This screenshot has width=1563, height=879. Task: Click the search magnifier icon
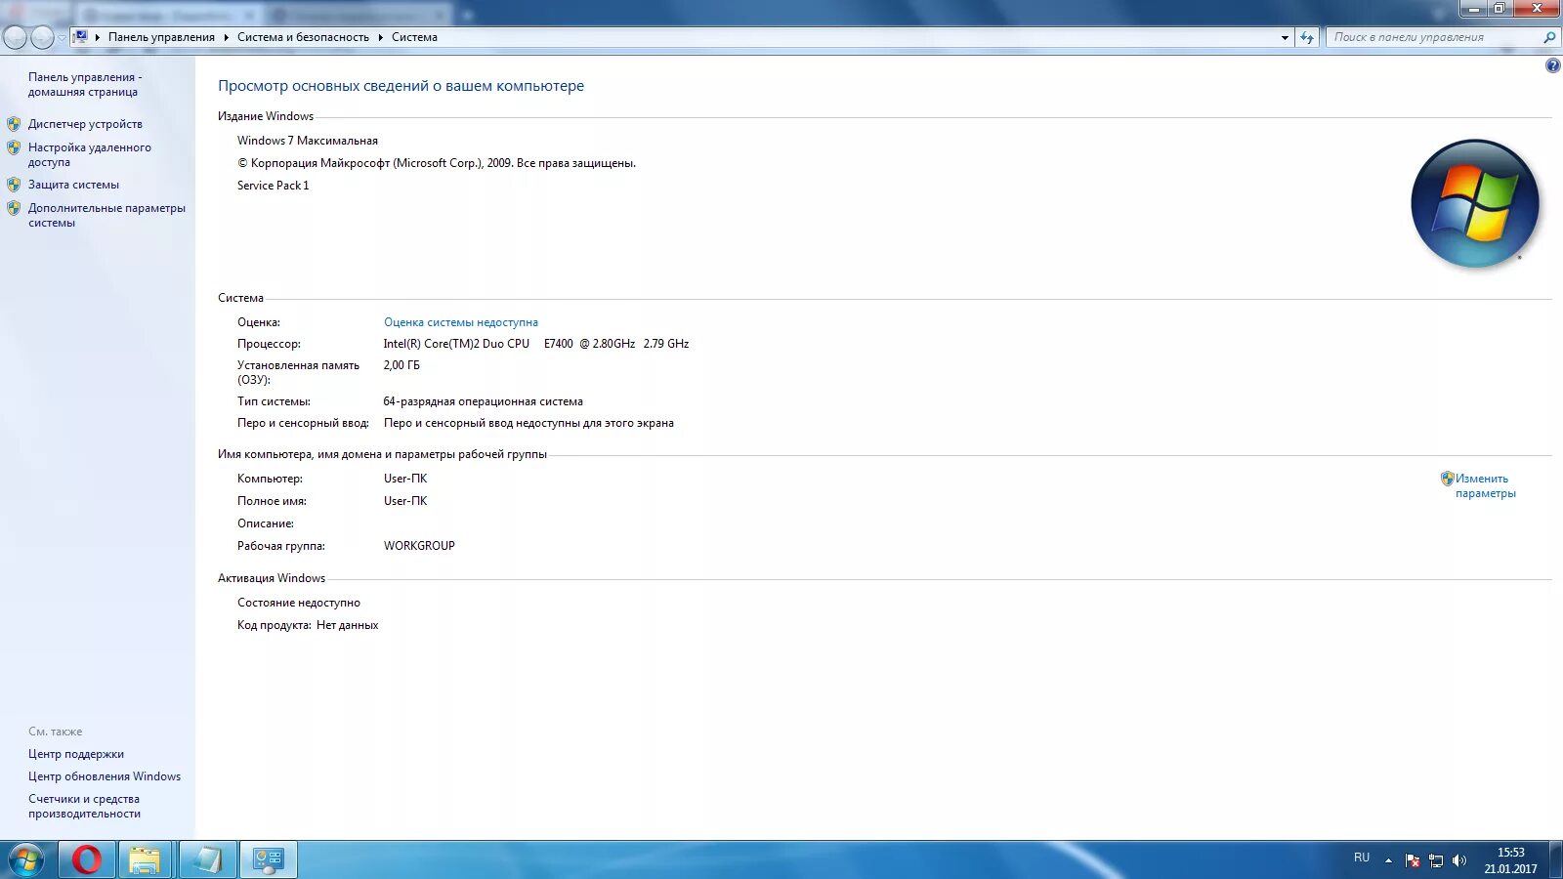pos(1549,37)
